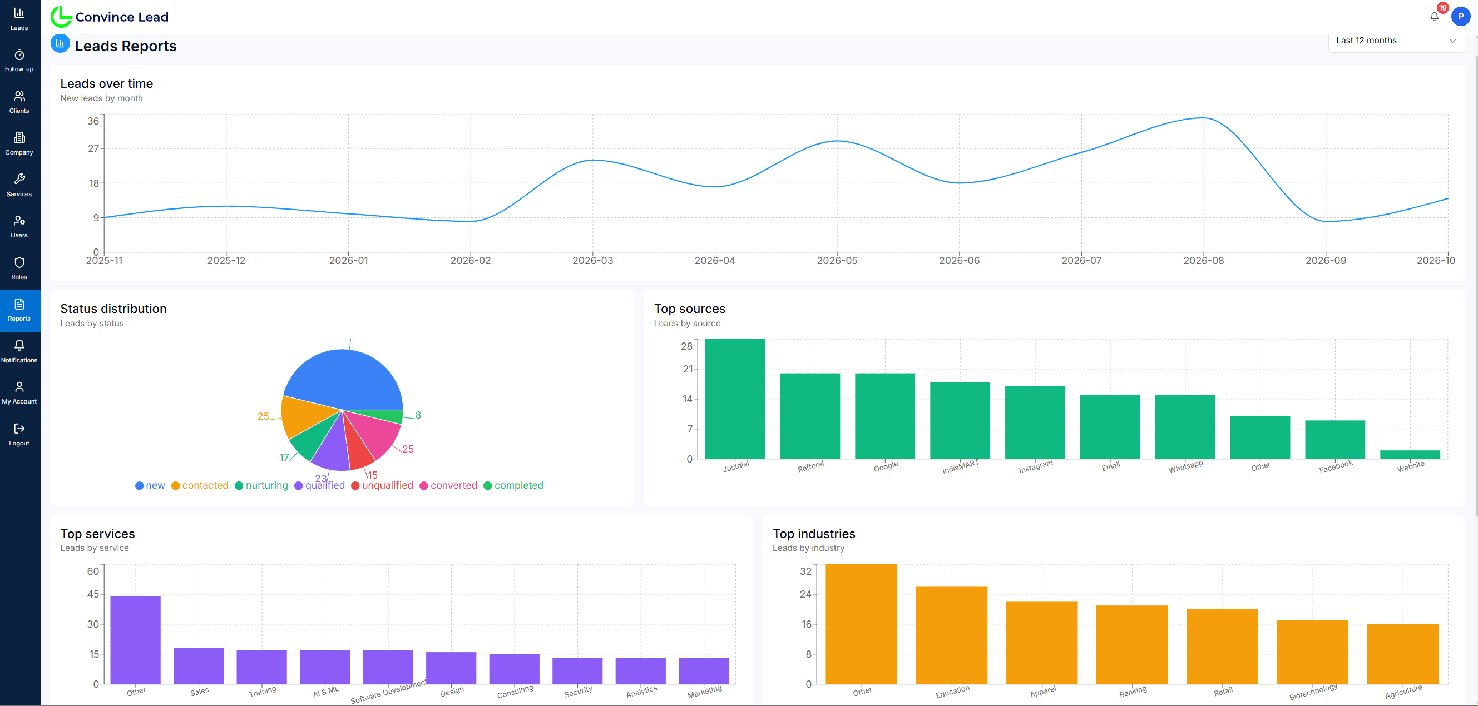Click the Top industries heading
This screenshot has width=1478, height=706.
pyautogui.click(x=814, y=534)
